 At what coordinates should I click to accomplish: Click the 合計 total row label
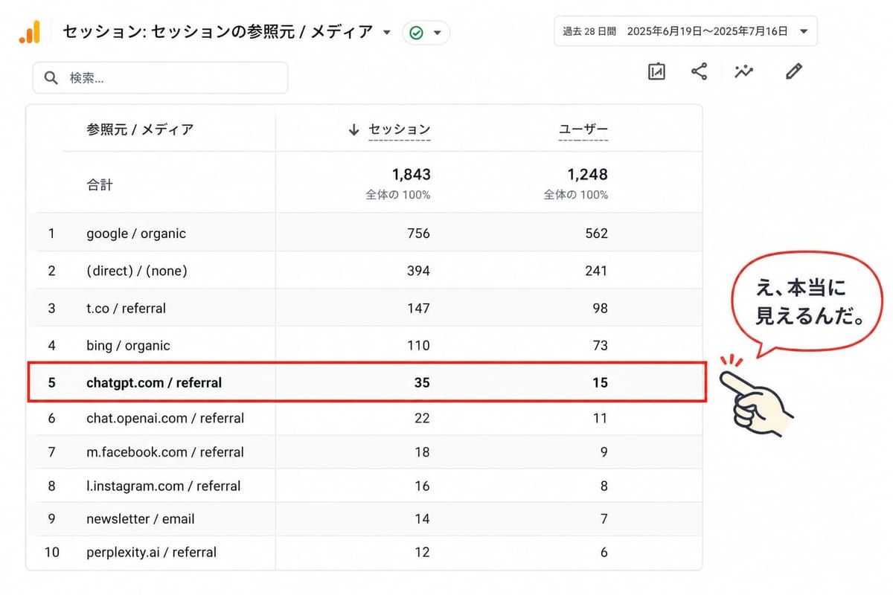pyautogui.click(x=100, y=184)
